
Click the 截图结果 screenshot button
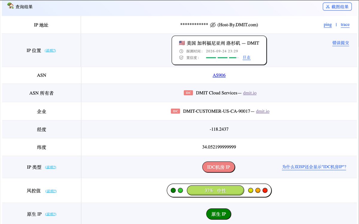point(337,7)
